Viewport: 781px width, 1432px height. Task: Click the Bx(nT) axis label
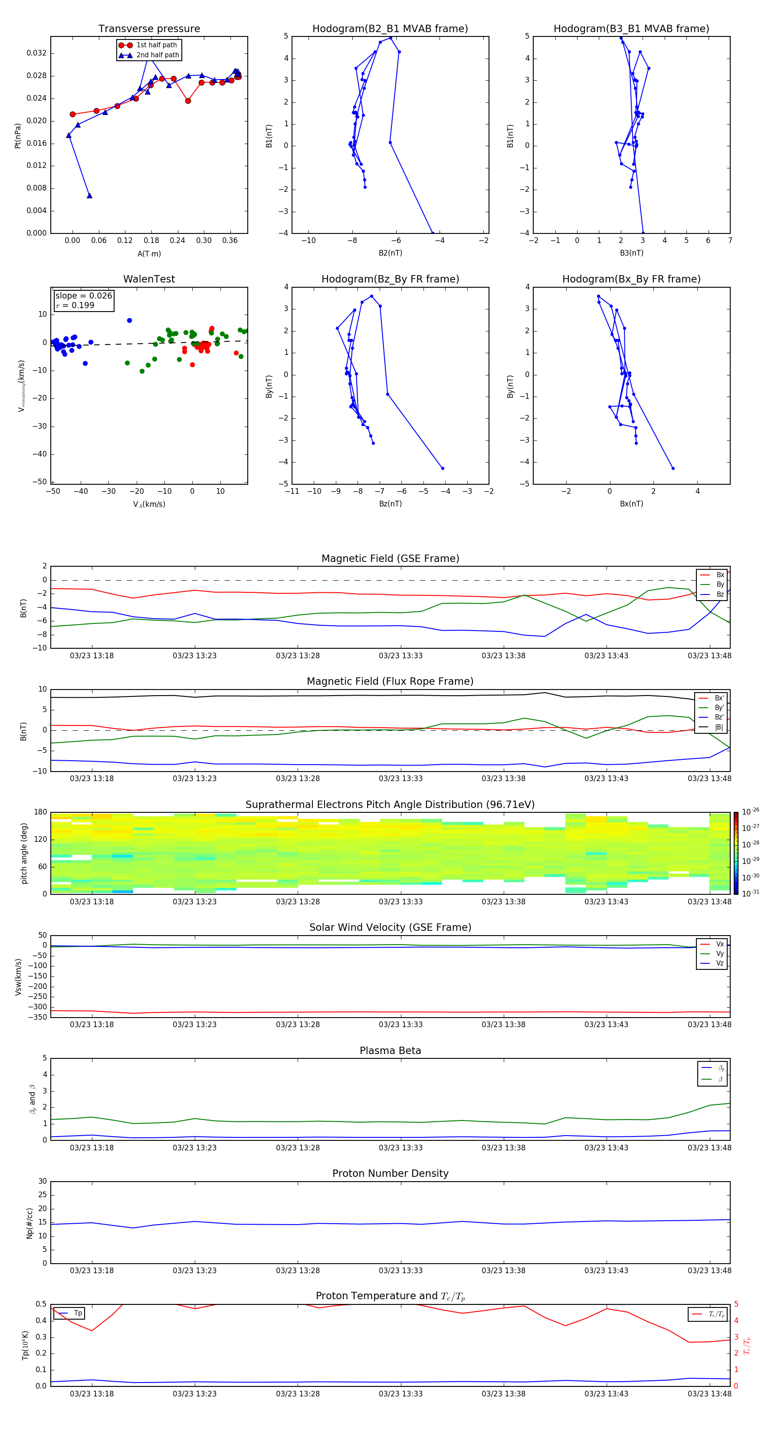pos(631,504)
